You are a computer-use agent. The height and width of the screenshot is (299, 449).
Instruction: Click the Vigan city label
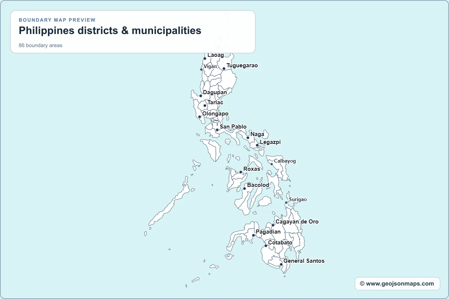click(x=210, y=66)
